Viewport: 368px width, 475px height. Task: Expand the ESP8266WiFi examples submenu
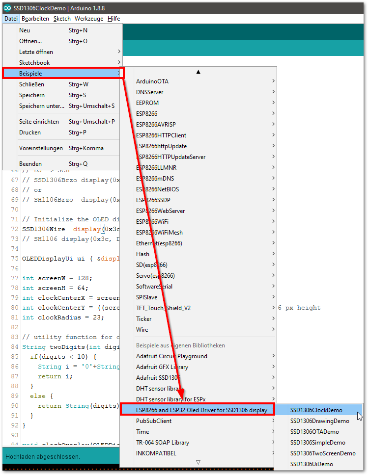click(x=152, y=222)
